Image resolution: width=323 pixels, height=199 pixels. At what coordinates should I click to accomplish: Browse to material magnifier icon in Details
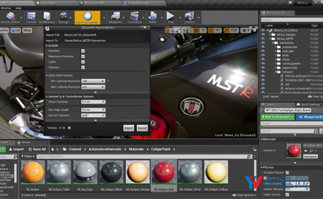point(311,151)
